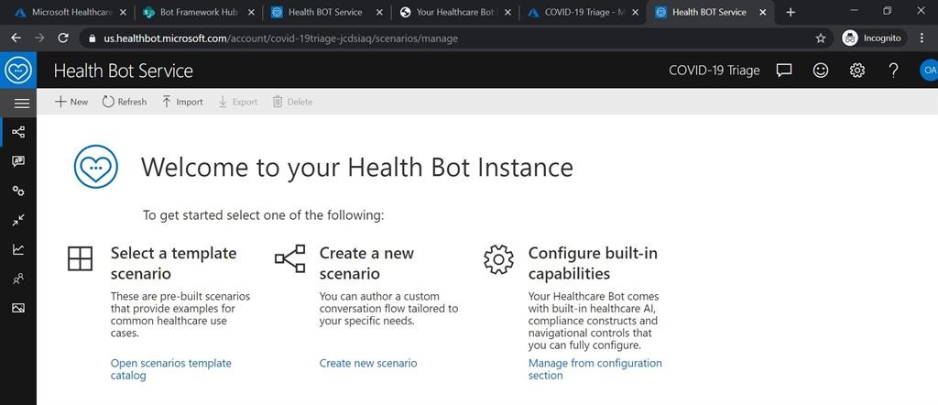Click the Health Bot Service title
The image size is (938, 405).
[124, 71]
